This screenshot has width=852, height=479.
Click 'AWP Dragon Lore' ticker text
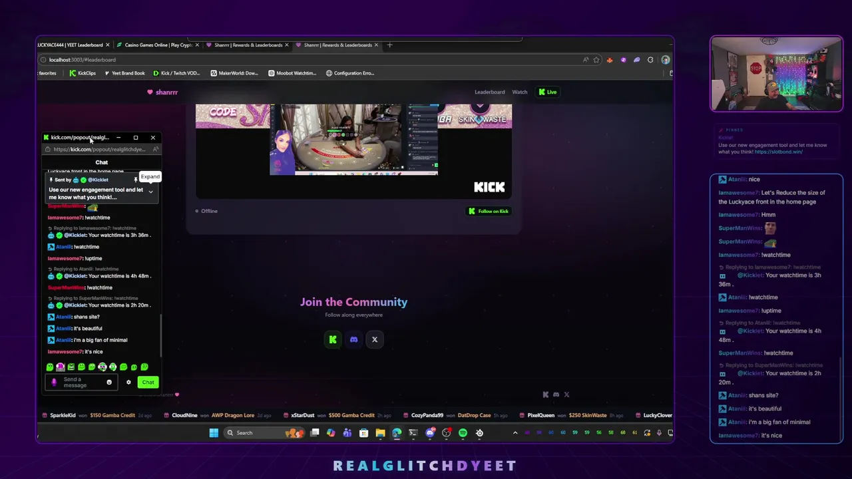233,415
